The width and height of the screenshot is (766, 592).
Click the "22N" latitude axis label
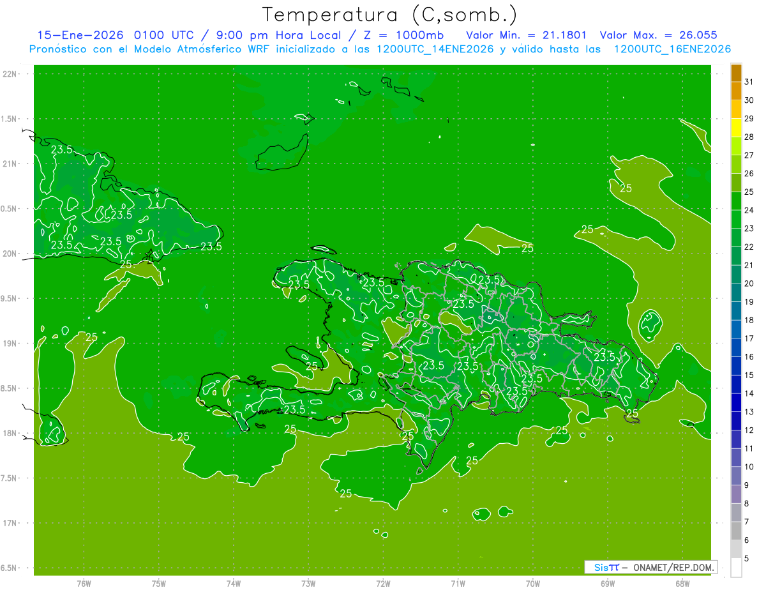tap(11, 74)
